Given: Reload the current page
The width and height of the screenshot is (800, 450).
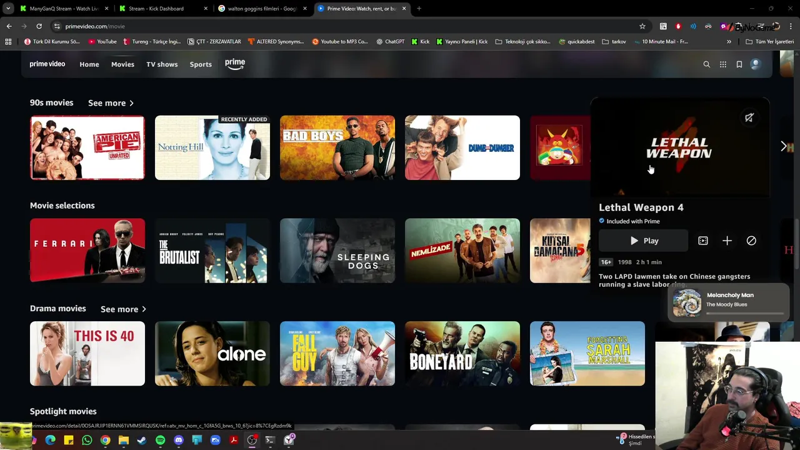Looking at the screenshot, I should click(x=39, y=26).
